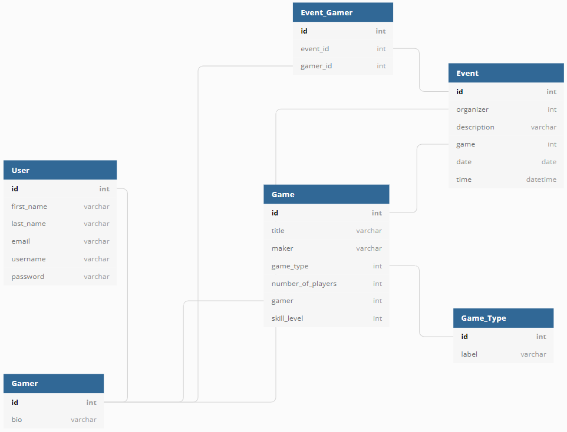Image resolution: width=567 pixels, height=432 pixels.
Task: Select the Event_Gamer table header
Action: (342, 12)
